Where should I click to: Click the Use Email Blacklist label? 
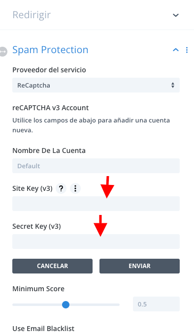coord(43,329)
